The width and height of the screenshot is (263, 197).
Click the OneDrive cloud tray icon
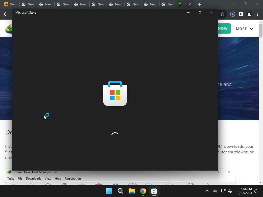point(215,191)
